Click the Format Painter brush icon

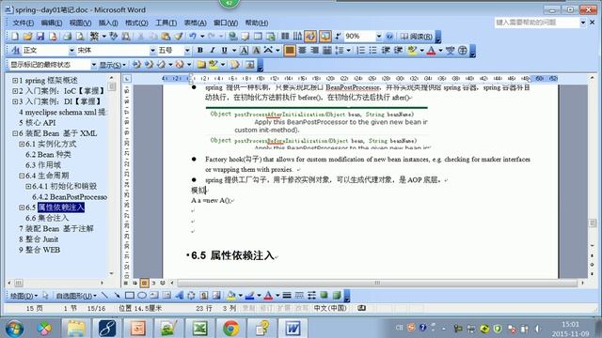(x=179, y=37)
